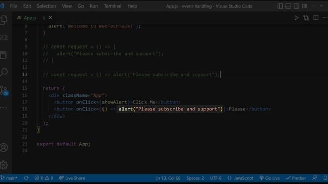Toggle the primary side bar layout icon
Screen dimensions: 328x184
coord(280,6)
